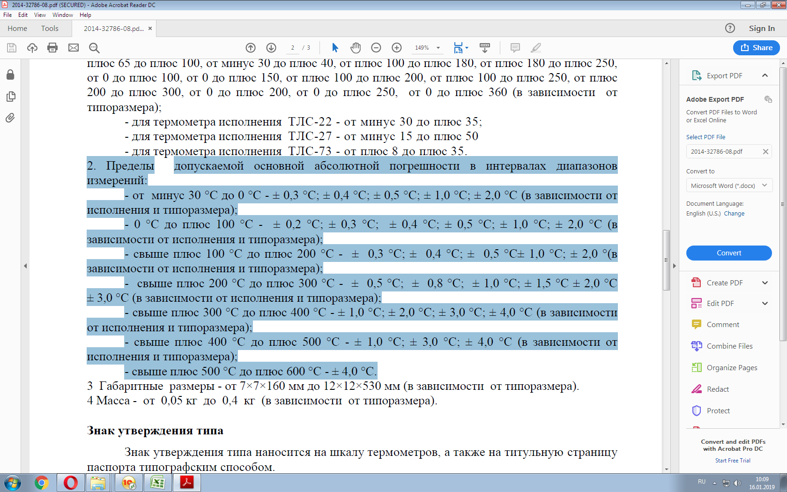787x492 pixels.
Task: Open the Attachments paperclip panel
Action: 10,118
